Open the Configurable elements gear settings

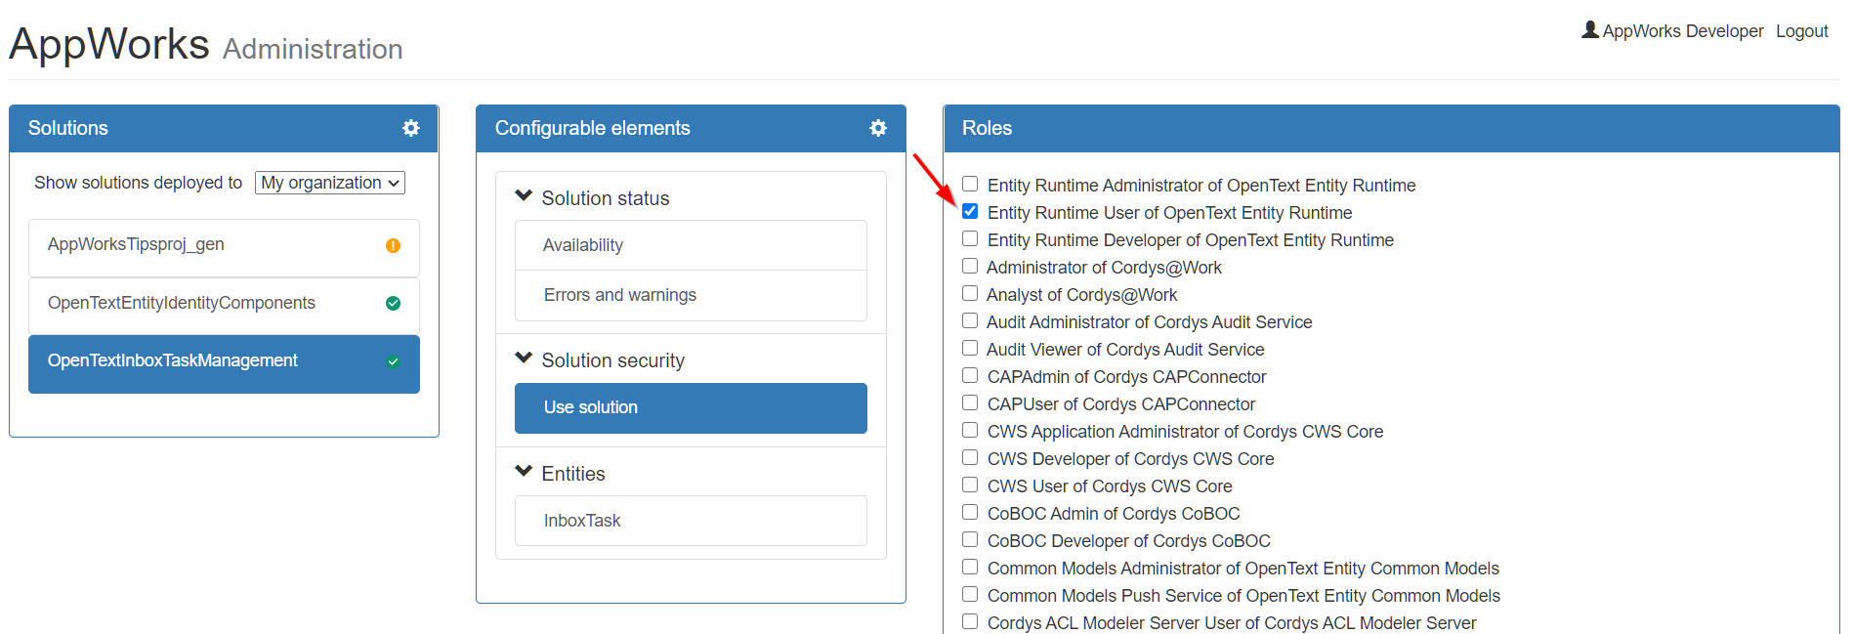point(878,128)
